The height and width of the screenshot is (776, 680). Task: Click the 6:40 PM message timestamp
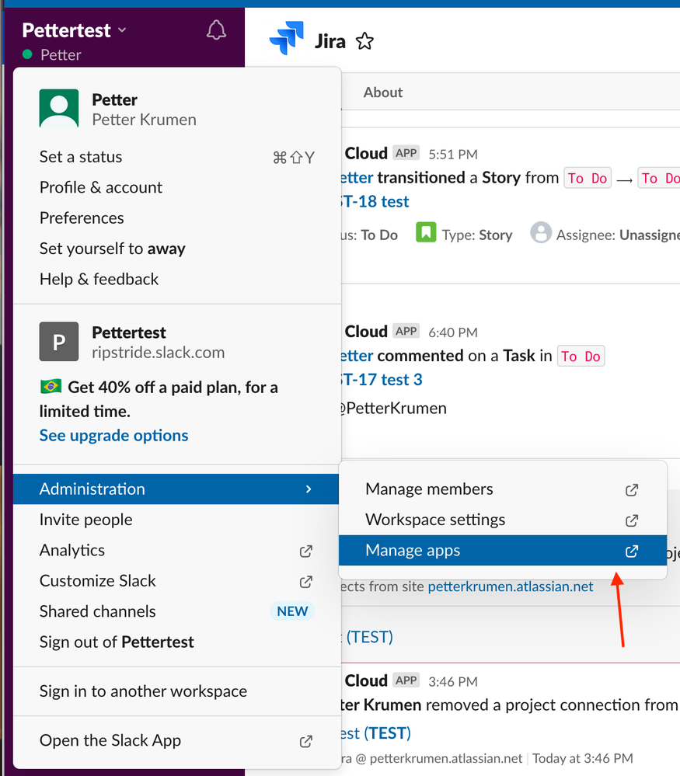click(452, 332)
